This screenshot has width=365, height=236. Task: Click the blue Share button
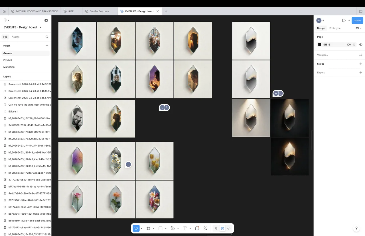pos(357,20)
